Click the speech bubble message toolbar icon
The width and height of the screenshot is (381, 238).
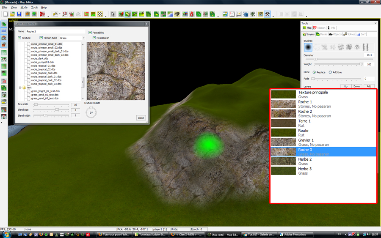(x=239, y=14)
